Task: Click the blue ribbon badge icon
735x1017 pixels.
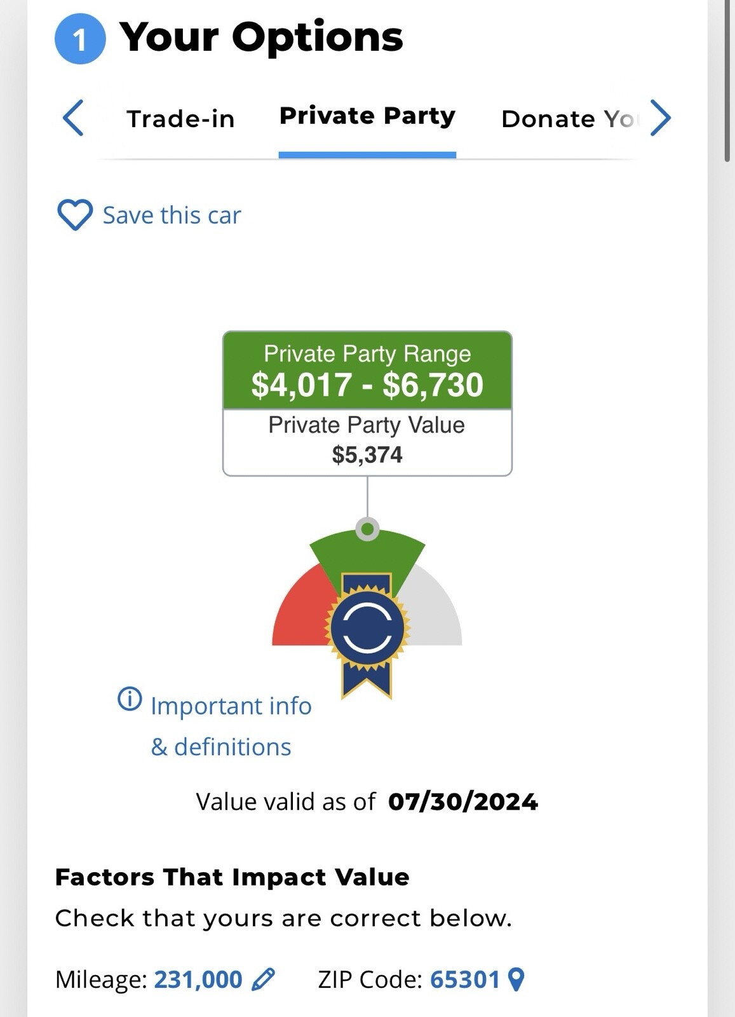Action: coord(367,629)
